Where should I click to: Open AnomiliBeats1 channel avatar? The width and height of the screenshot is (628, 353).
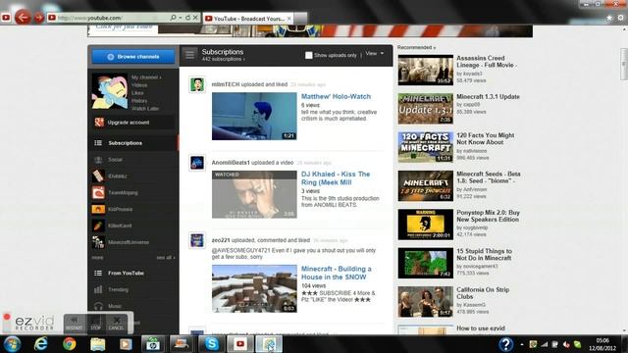click(196, 163)
